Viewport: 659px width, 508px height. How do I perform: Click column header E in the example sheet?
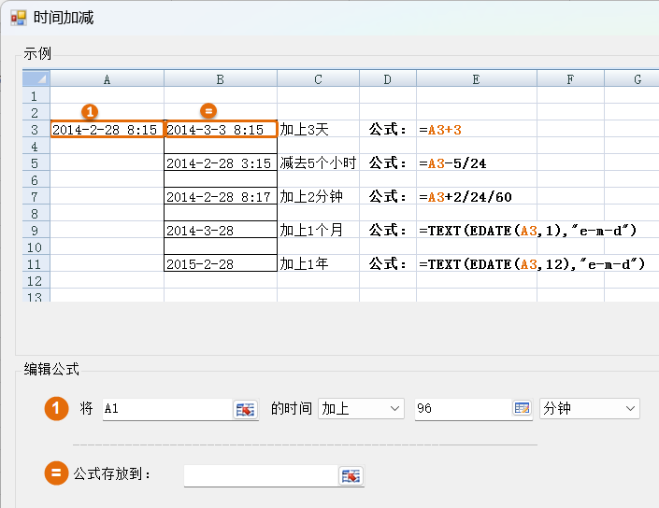point(476,79)
